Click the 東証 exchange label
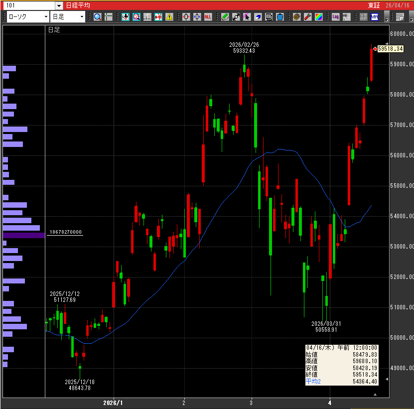Viewport: 414px width, 409px height. click(374, 5)
